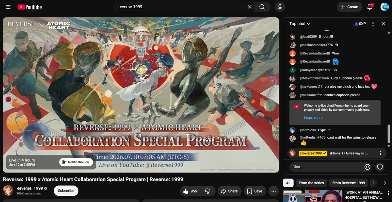Click @AnsyarAnsyar-x9k username in chat

[x=315, y=70]
